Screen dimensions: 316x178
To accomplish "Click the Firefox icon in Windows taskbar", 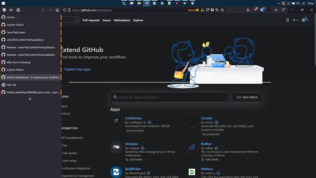I will (147, 3).
